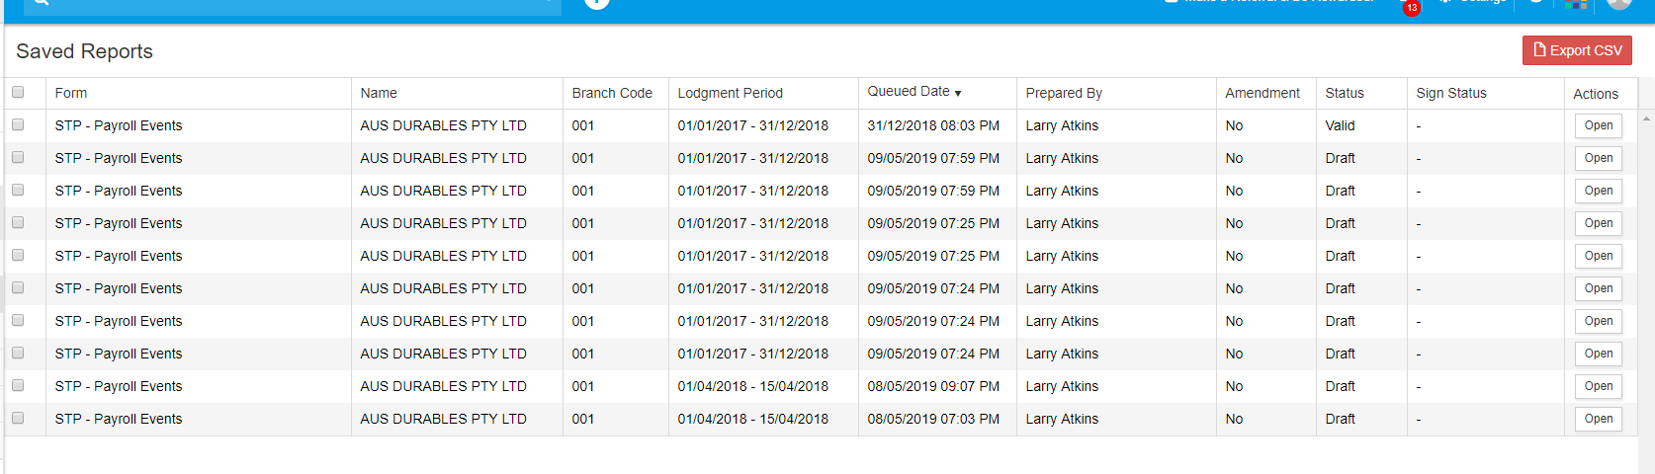The image size is (1655, 474).
Task: Tick the select-all checkbox in table header
Action: click(x=18, y=92)
